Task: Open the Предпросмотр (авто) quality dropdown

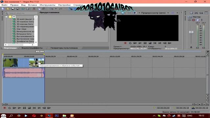Action: pos(168,13)
